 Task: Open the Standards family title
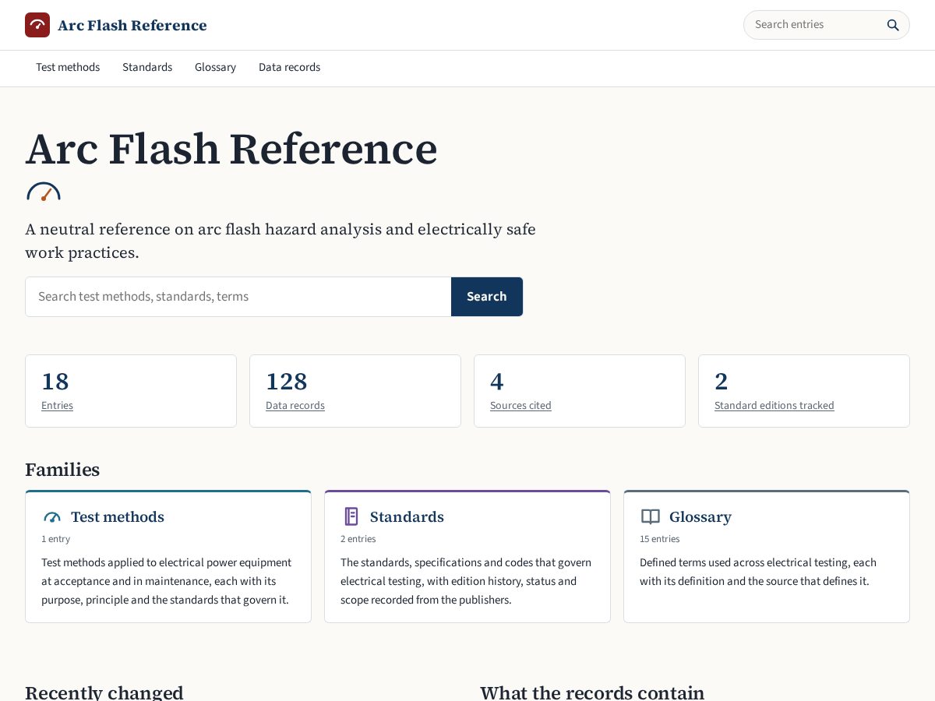407,517
